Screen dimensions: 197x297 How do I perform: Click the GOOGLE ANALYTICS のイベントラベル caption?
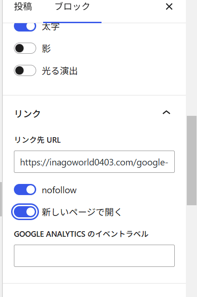(81, 234)
